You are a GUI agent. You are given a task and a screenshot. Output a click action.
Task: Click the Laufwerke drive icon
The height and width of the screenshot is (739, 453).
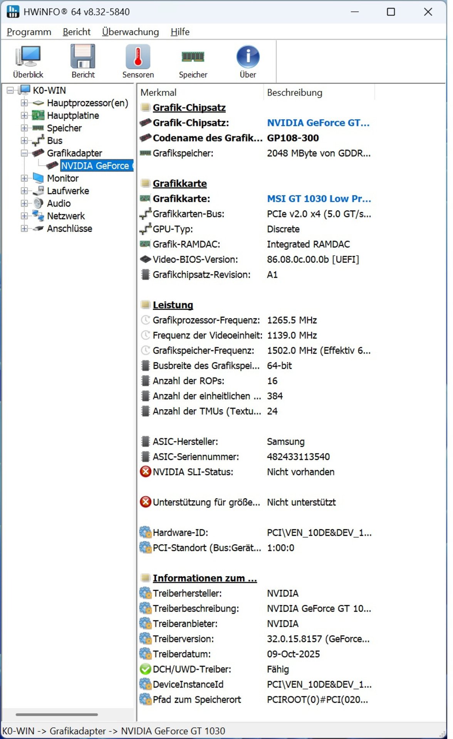(x=38, y=191)
